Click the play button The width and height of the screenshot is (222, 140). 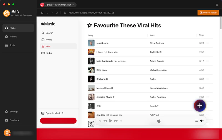(111, 121)
